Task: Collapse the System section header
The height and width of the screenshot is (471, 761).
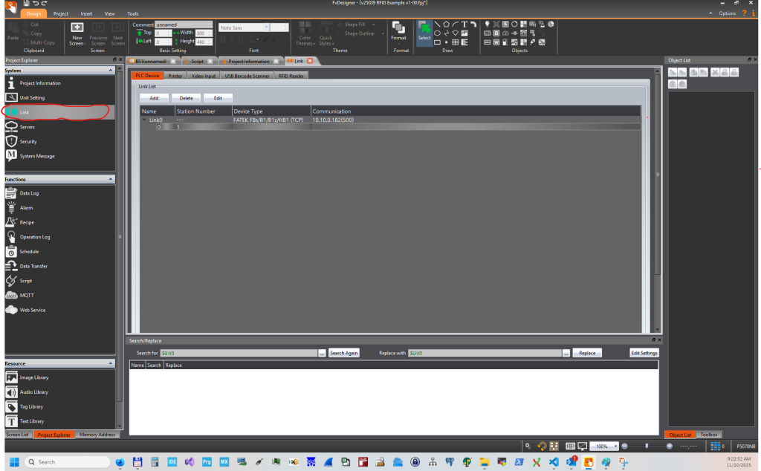Action: click(x=110, y=71)
